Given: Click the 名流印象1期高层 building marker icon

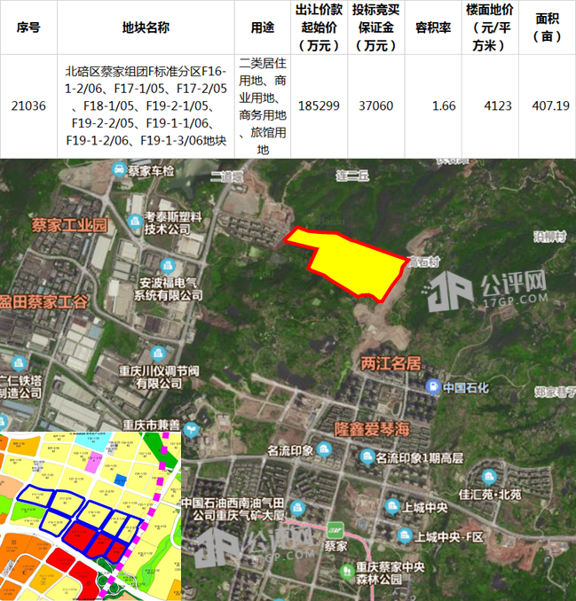Looking at the screenshot, I should (x=367, y=457).
